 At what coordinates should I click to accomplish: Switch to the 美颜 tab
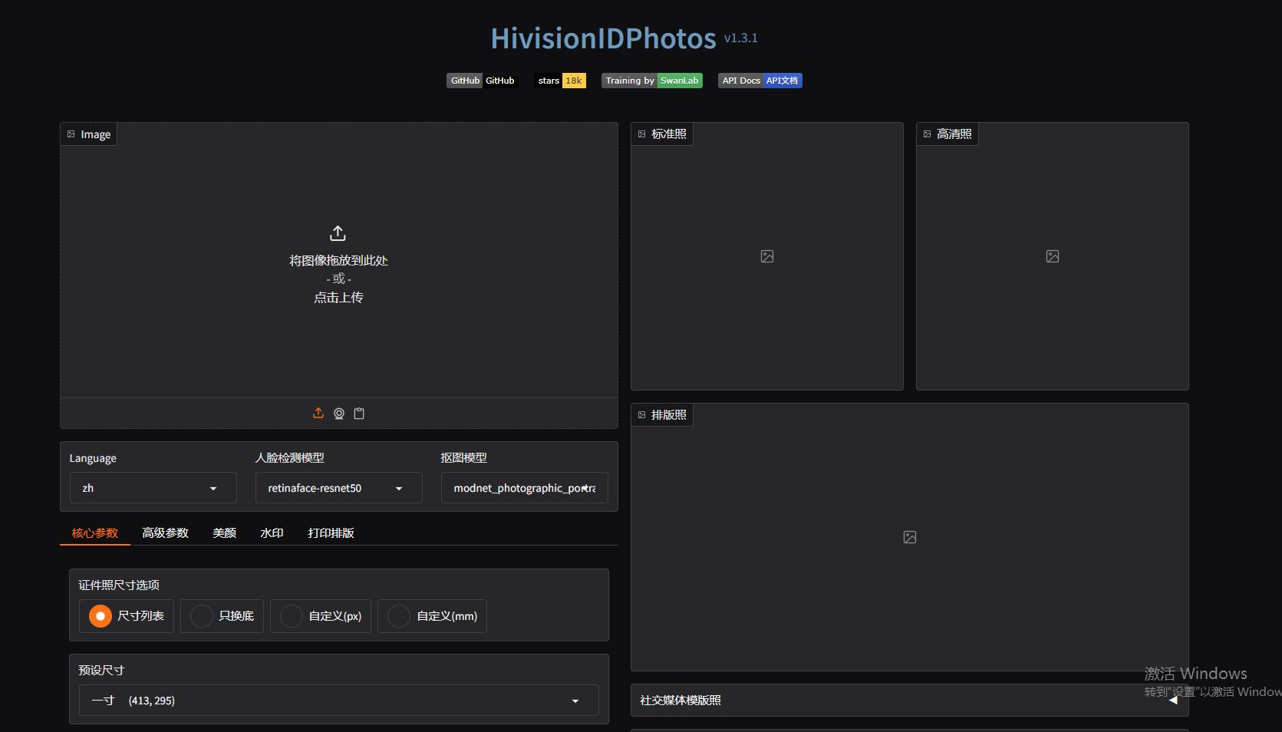point(224,533)
